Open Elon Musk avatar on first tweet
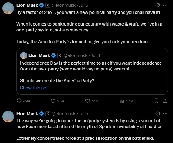Screen dimensions: 173x143 coord(8,8)
